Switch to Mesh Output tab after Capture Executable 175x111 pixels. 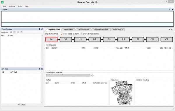pyautogui.click(x=118, y=30)
